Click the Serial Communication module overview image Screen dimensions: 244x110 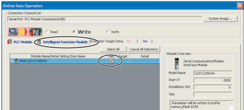(177, 63)
